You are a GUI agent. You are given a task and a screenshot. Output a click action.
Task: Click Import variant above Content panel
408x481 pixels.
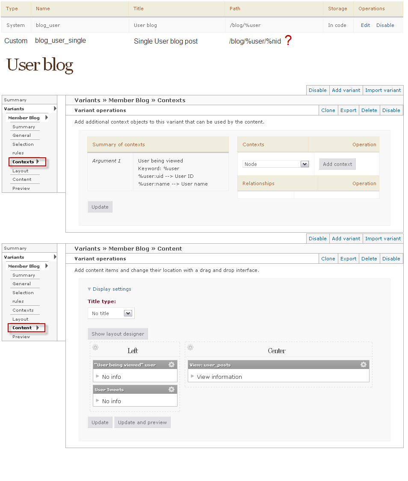(383, 239)
